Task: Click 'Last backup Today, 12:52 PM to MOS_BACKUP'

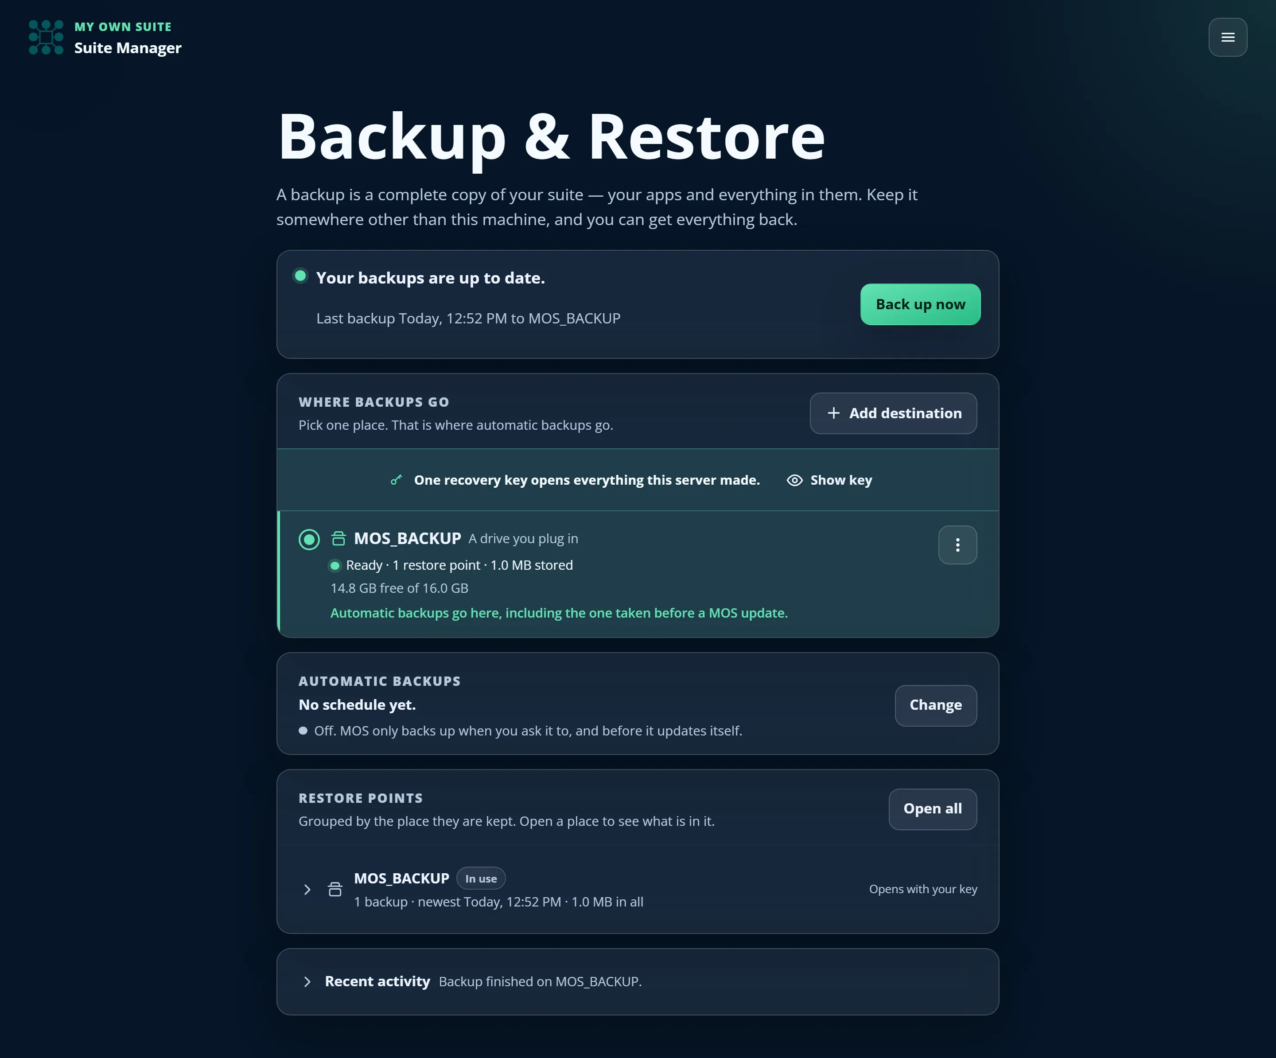Action: click(468, 319)
